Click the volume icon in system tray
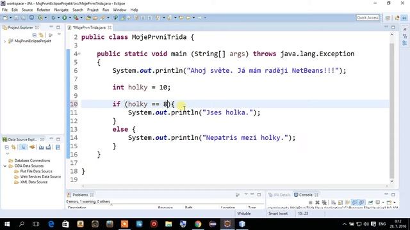This screenshot has width=410, height=230. (366, 224)
